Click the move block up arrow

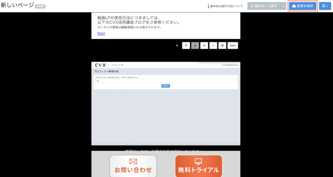tap(186, 46)
